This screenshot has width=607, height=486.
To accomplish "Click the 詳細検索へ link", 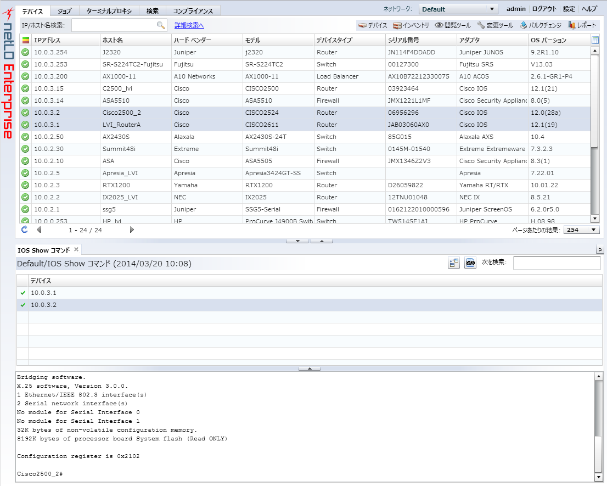I will tap(189, 25).
